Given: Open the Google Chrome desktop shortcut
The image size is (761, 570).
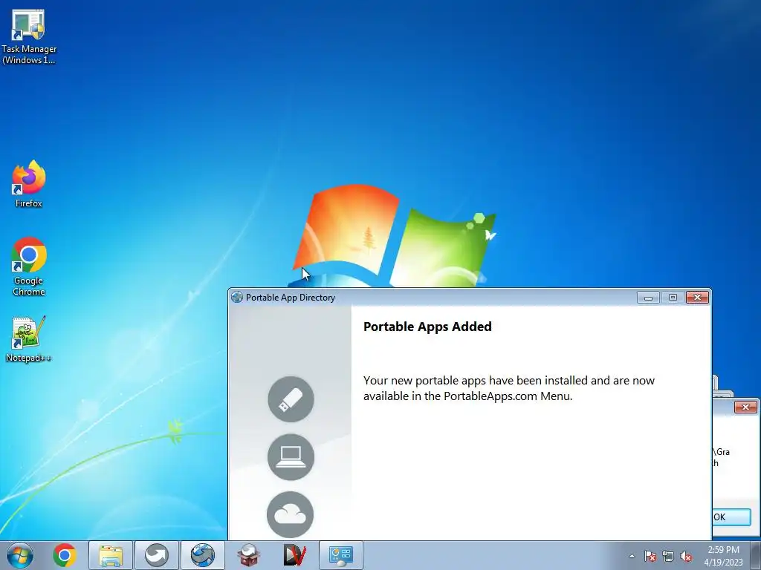Looking at the screenshot, I should pos(29,266).
